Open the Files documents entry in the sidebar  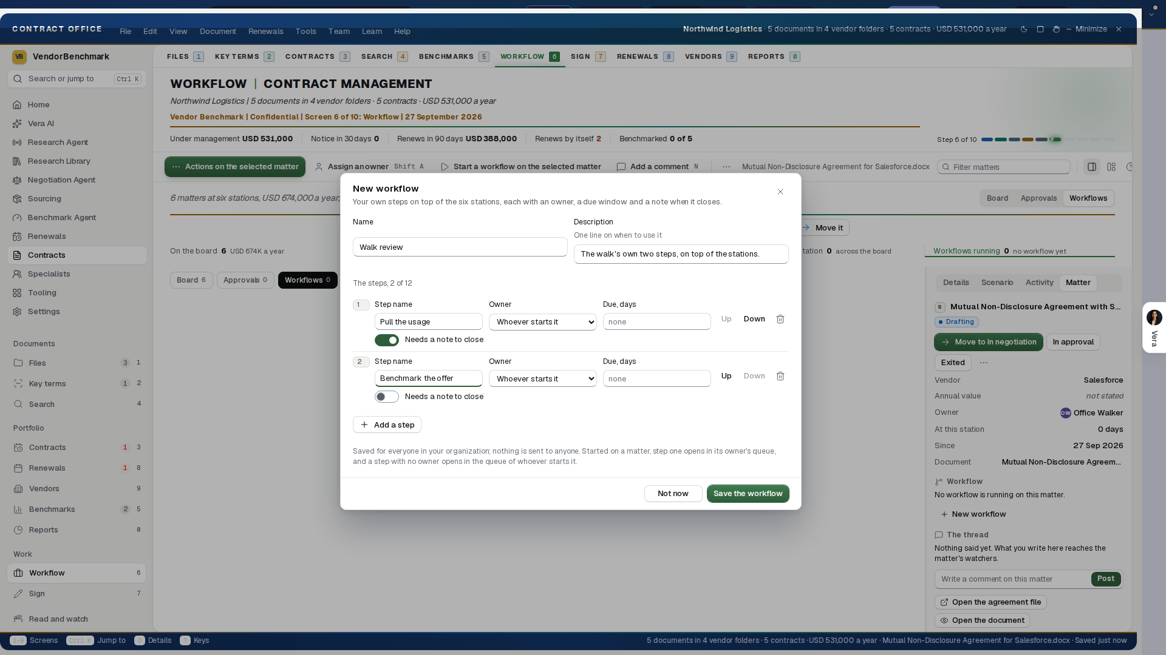(77, 363)
